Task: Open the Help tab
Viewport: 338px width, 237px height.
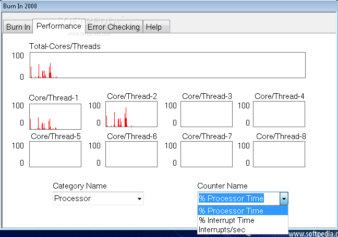Action: (156, 27)
